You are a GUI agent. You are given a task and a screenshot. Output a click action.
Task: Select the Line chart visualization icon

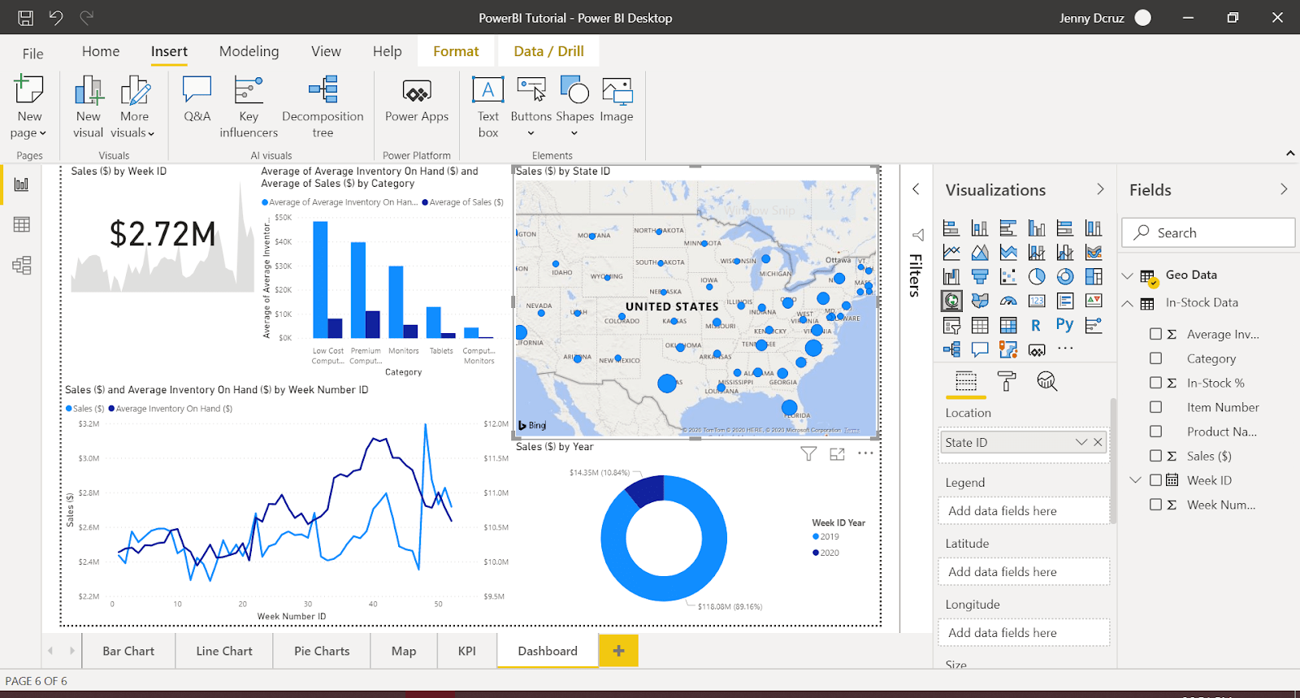(951, 253)
